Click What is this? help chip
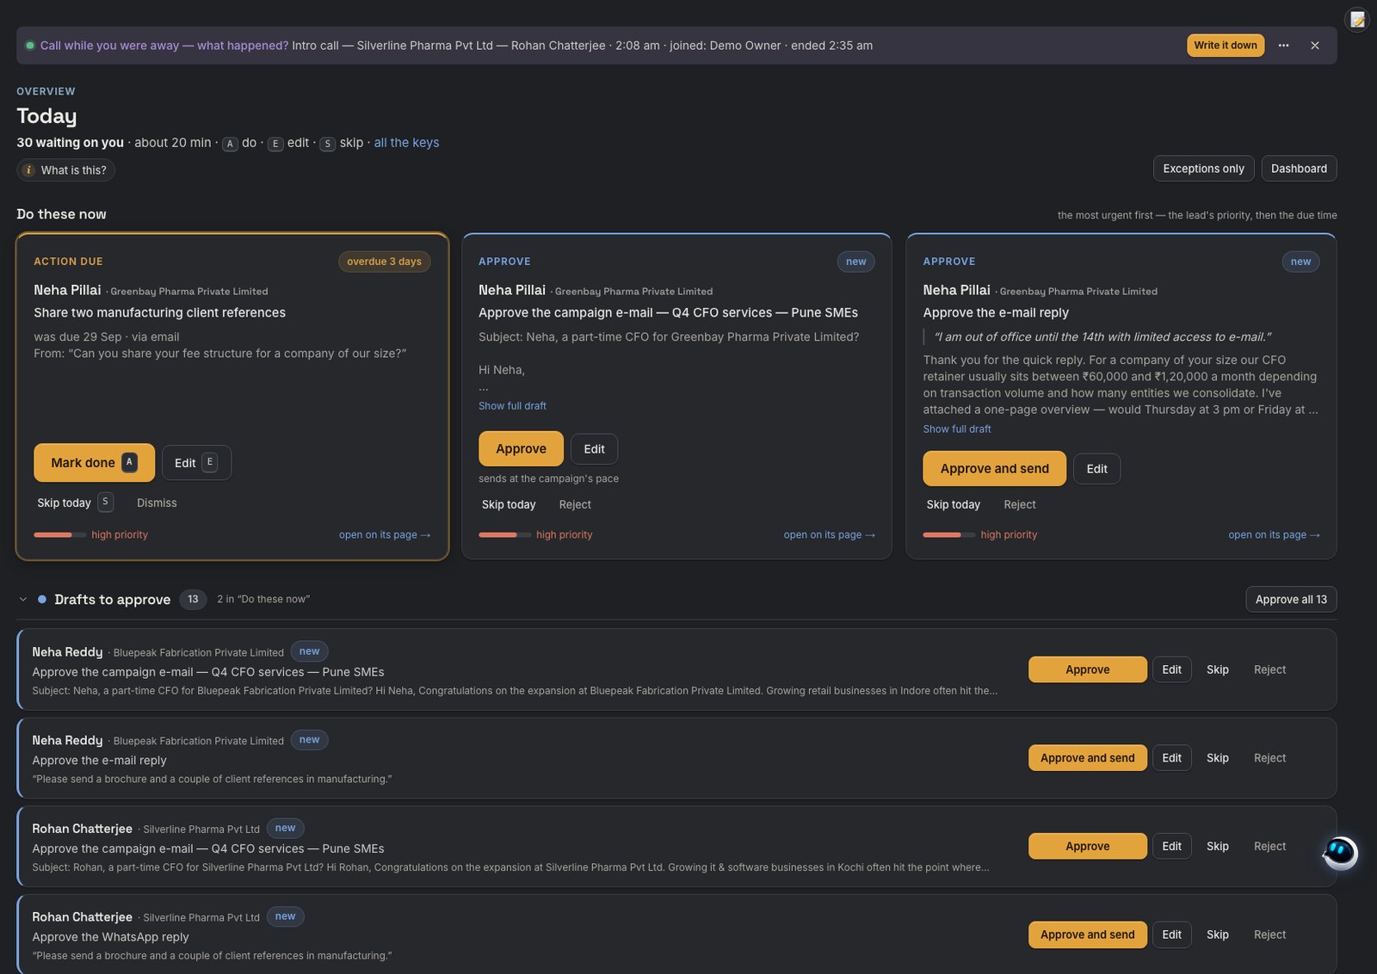 pyautogui.click(x=66, y=170)
